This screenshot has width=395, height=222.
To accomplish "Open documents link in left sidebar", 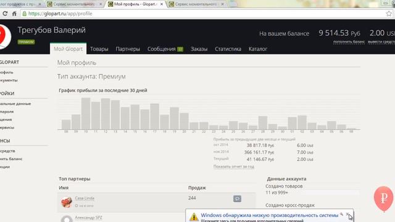I will click(x=9, y=80).
